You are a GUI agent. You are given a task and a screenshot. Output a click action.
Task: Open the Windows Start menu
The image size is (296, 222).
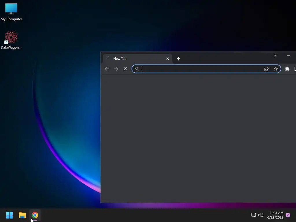click(x=9, y=215)
